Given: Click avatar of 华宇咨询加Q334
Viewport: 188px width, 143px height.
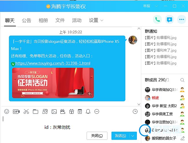Looking at the screenshot, I should (148, 90).
